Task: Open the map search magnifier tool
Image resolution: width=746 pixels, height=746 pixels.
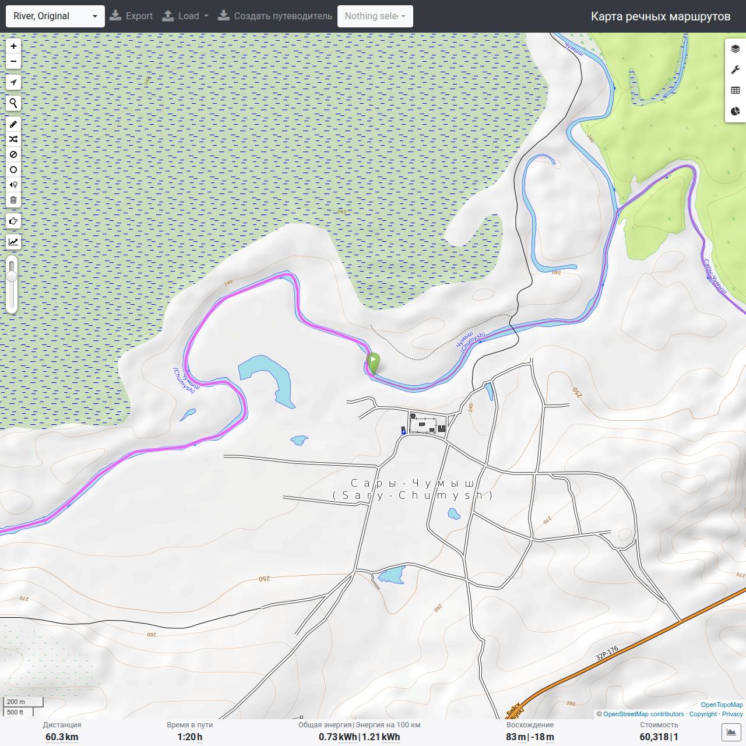Action: (x=13, y=103)
